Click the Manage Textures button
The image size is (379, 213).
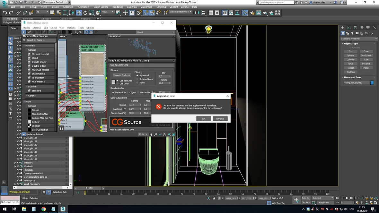click(122, 75)
